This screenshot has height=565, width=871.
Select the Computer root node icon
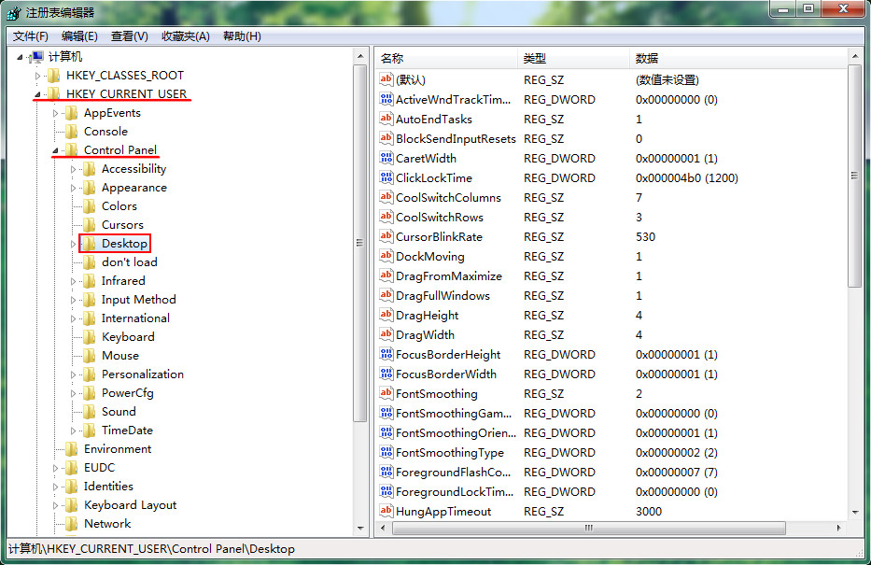tap(36, 57)
